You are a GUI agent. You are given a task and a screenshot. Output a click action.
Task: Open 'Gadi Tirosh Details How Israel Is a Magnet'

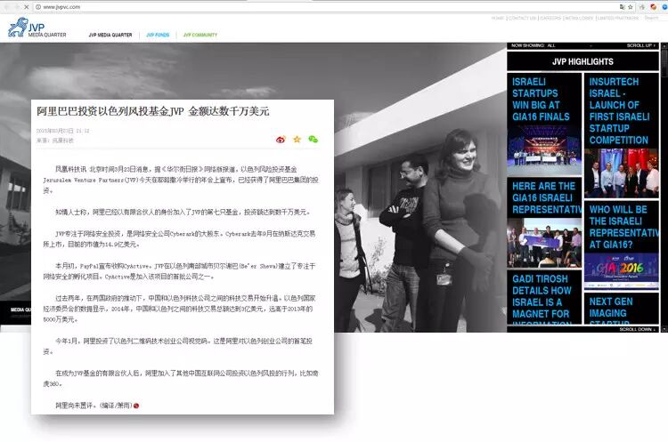541,300
